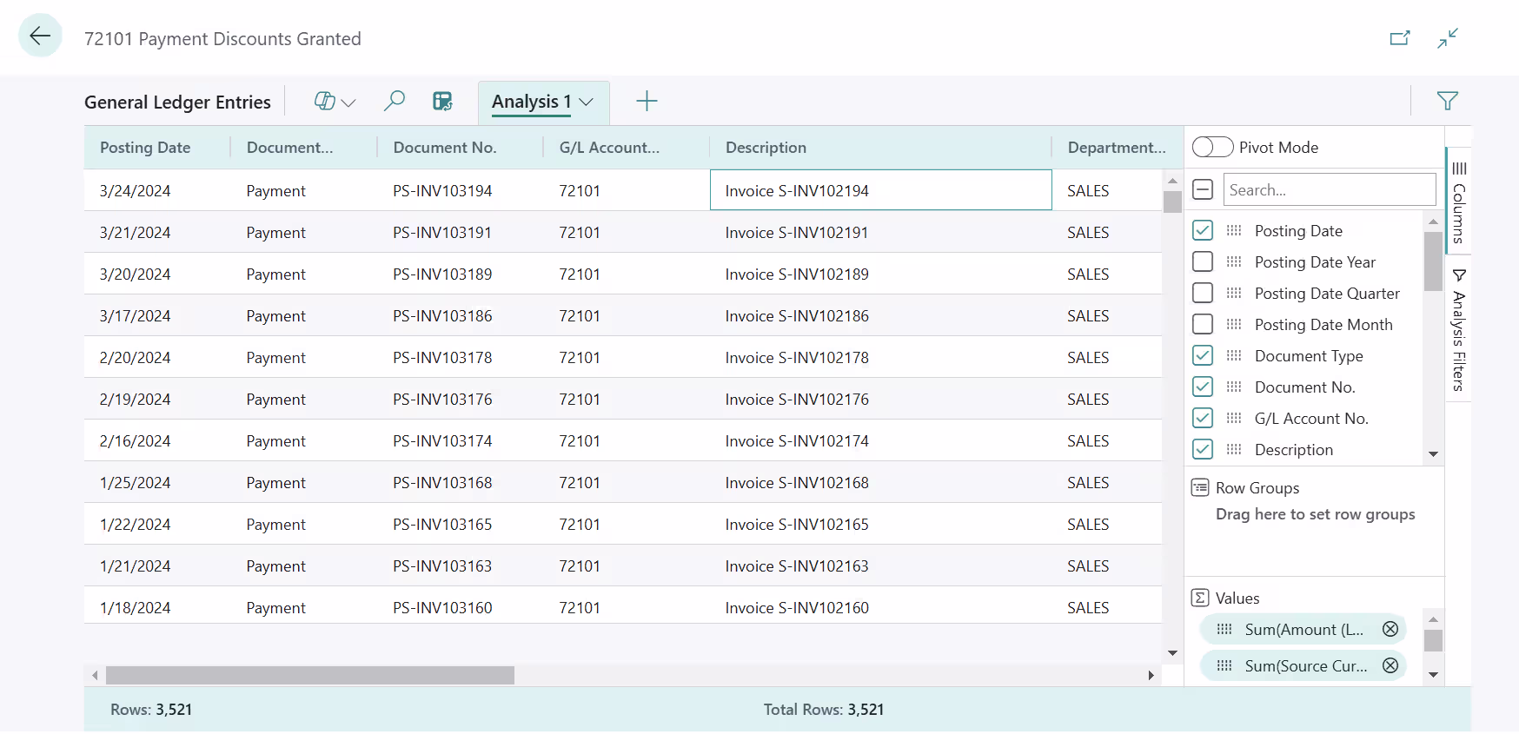Click the columns list scrollbar thumb
1519x734 pixels.
click(x=1433, y=261)
